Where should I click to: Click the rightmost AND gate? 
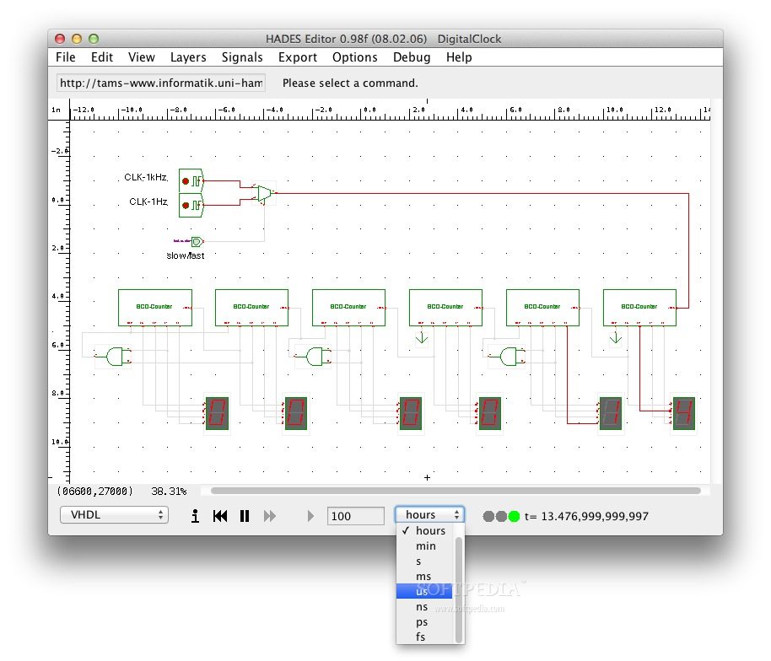point(508,357)
